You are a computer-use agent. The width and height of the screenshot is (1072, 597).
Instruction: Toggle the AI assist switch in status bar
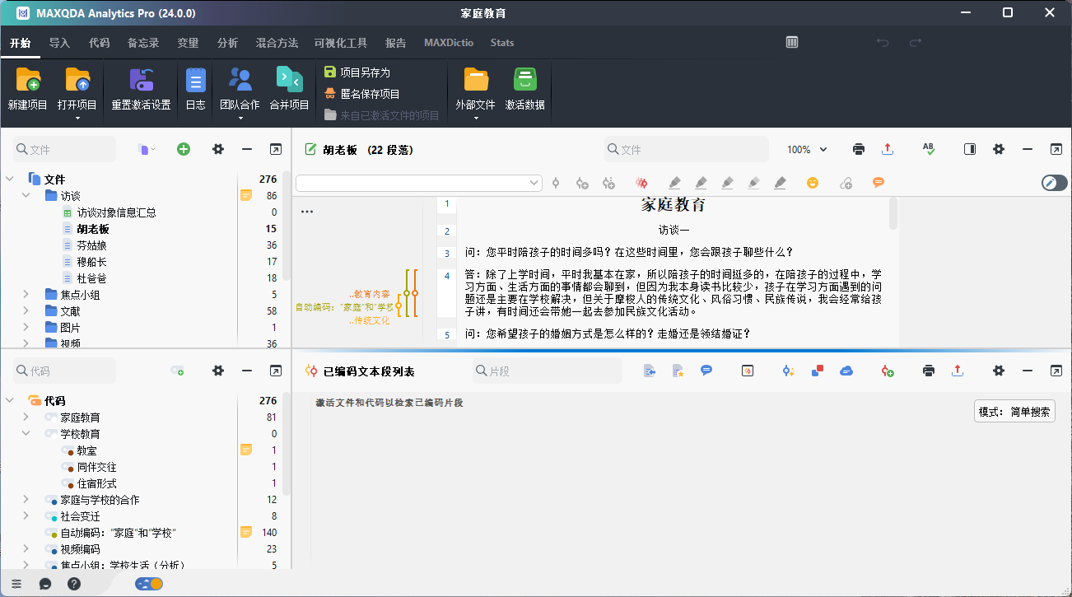pos(149,584)
